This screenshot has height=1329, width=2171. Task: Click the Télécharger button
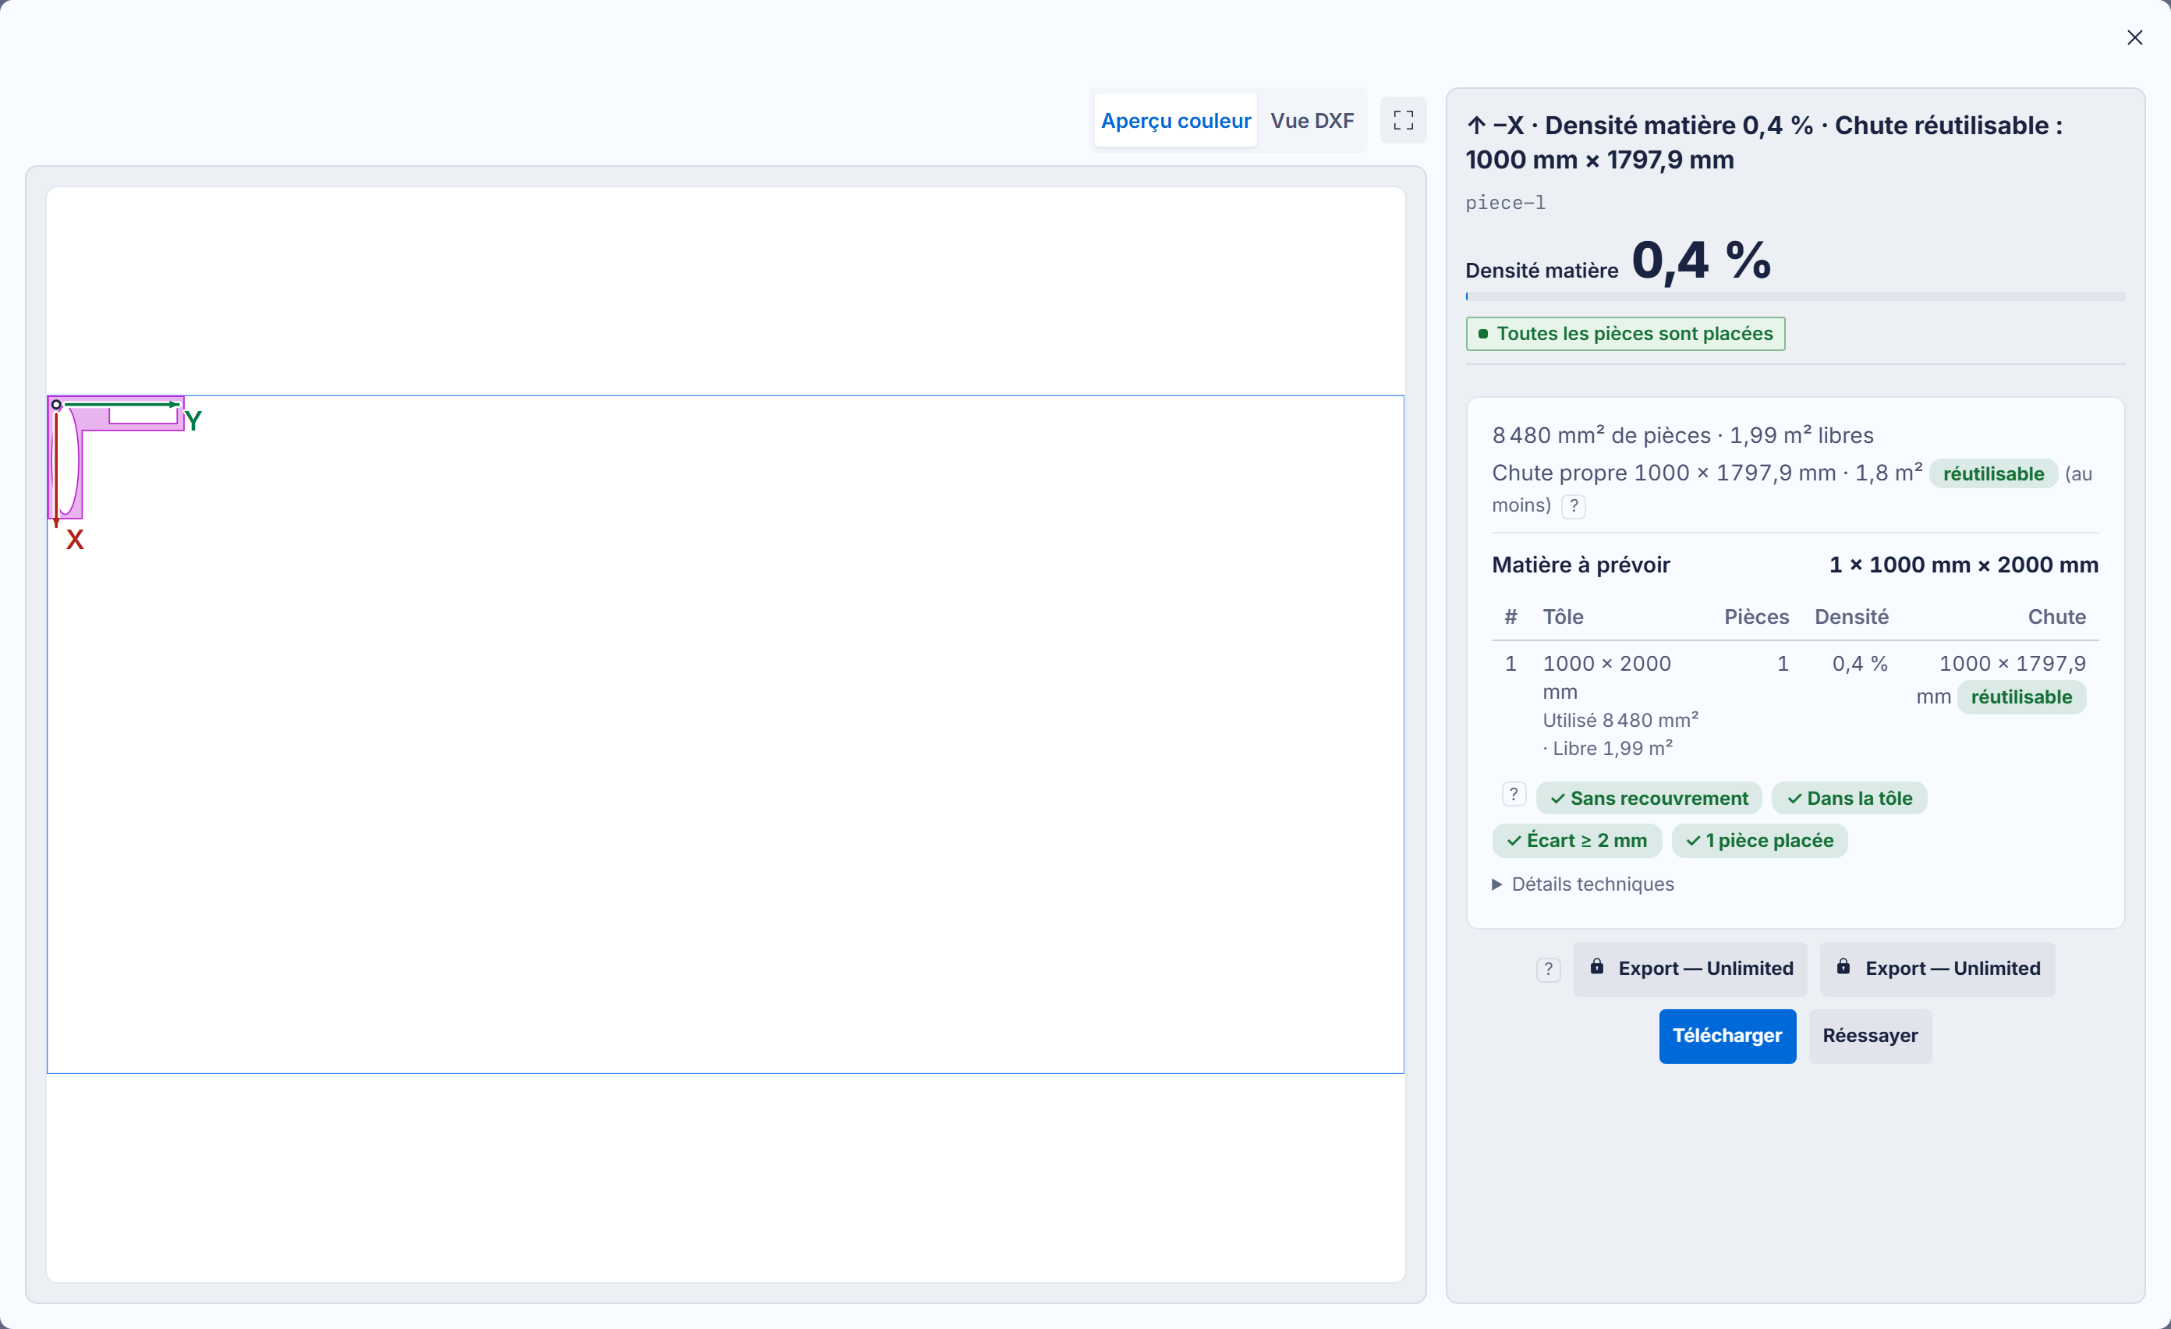[x=1727, y=1036]
